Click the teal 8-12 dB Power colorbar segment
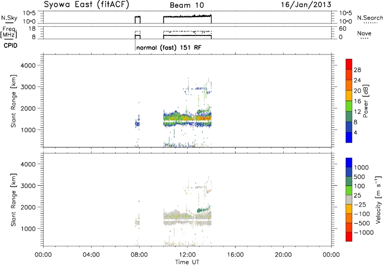 click(x=349, y=117)
